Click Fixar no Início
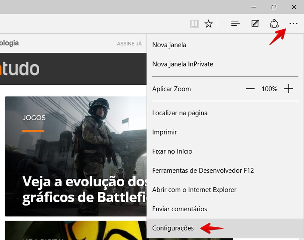Screen dimensions: 304x240 click(x=172, y=151)
